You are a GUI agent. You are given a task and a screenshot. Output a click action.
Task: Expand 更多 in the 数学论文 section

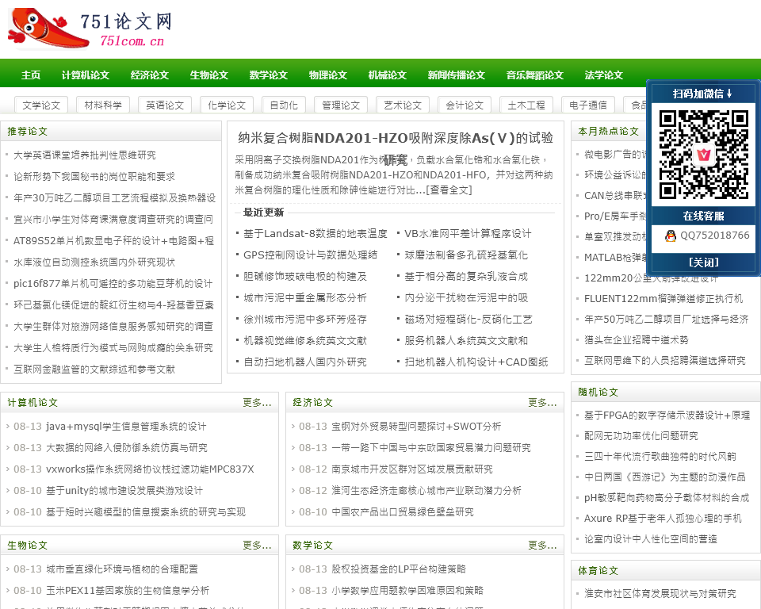[542, 545]
